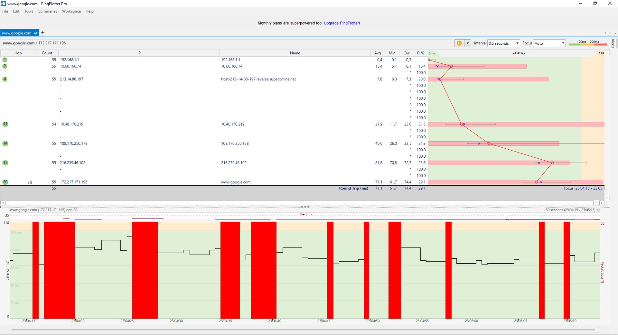The image size is (618, 335).
Task: Pause the trace with the orange pause button
Action: point(459,43)
